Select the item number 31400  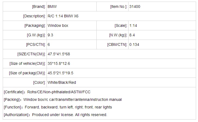click(x=135, y=7)
